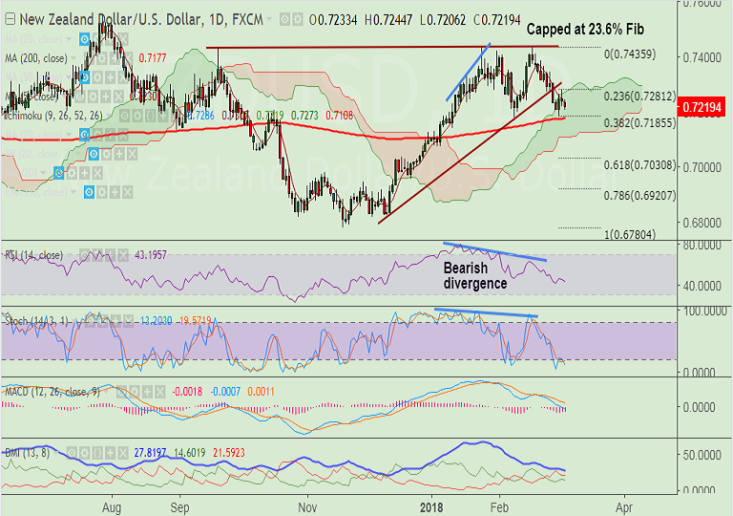Expand RSI (14, close) dropdown arrow
Image resolution: width=733 pixels, height=516 pixels.
click(x=69, y=255)
